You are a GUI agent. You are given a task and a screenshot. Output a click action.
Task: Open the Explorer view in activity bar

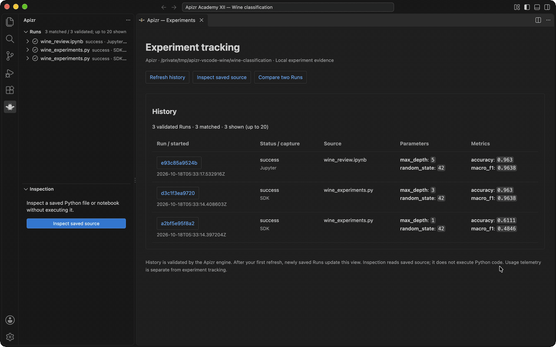pyautogui.click(x=10, y=22)
